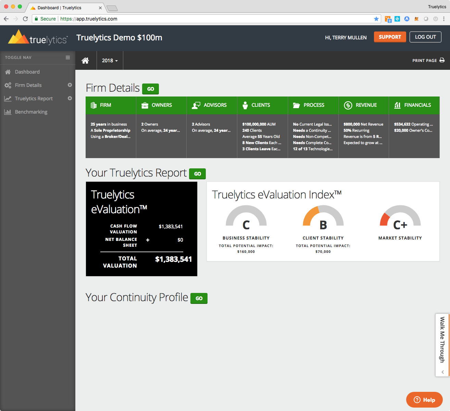The width and height of the screenshot is (450, 411).
Task: Select the CLIENTS tab header
Action: pos(263,105)
